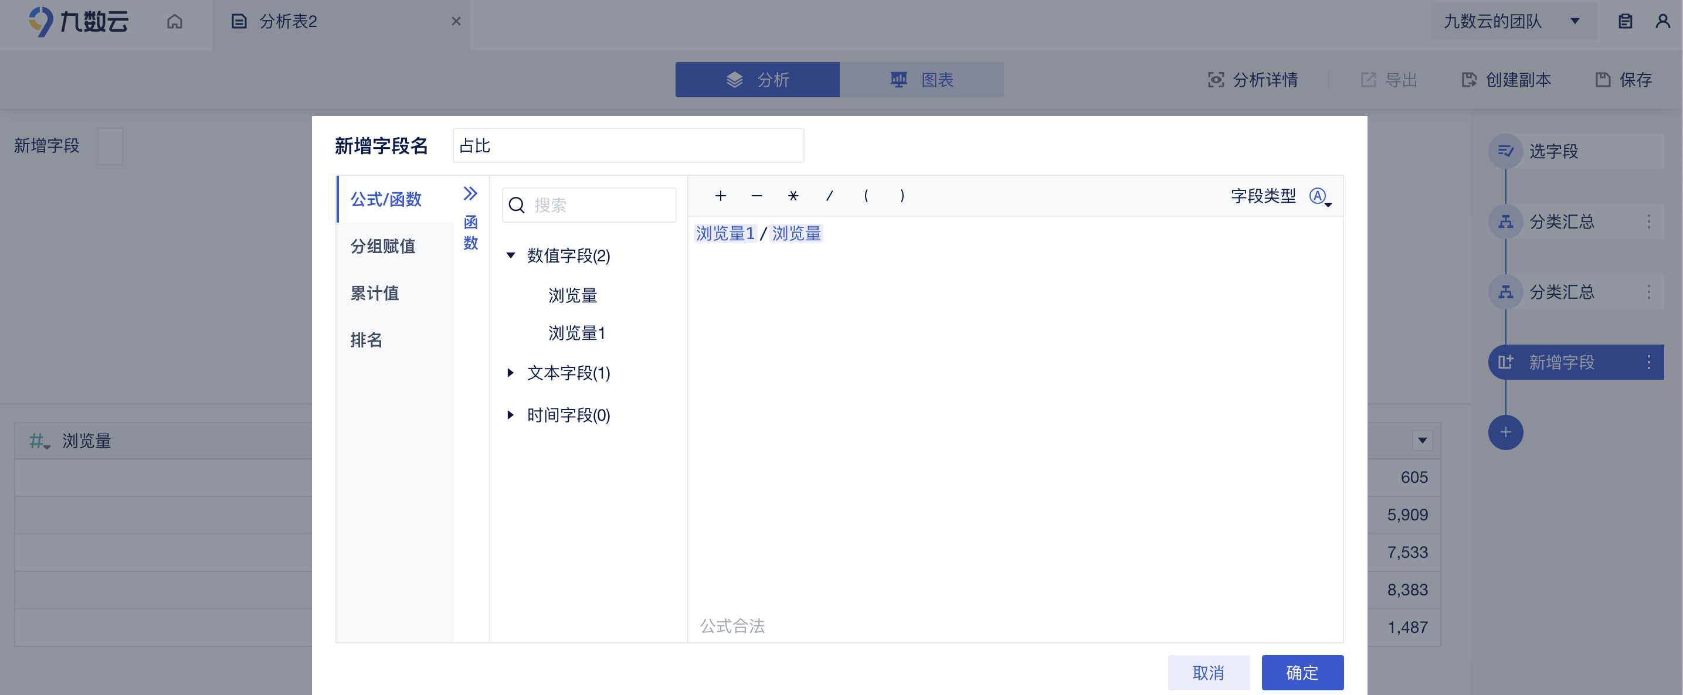Expand the 文本字段(1) group
Screen dimensions: 1683x695
point(511,373)
